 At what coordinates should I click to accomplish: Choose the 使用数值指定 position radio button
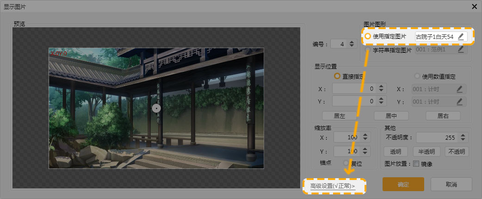(x=417, y=76)
